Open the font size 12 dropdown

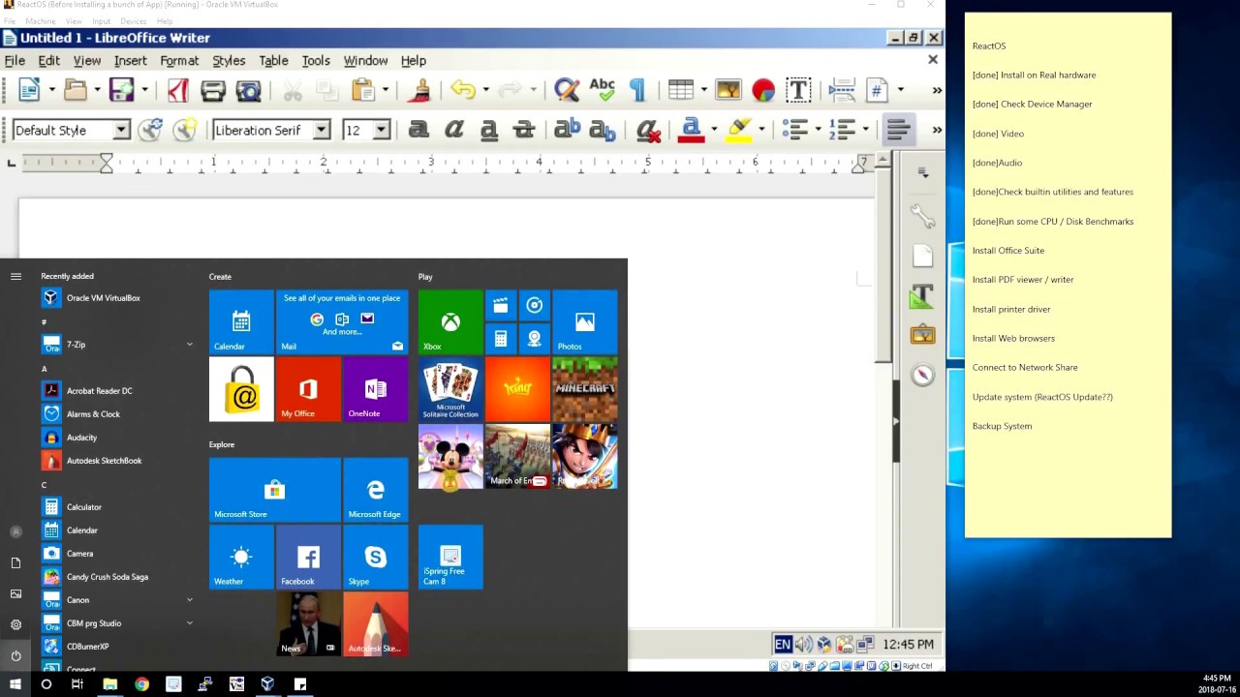(382, 130)
